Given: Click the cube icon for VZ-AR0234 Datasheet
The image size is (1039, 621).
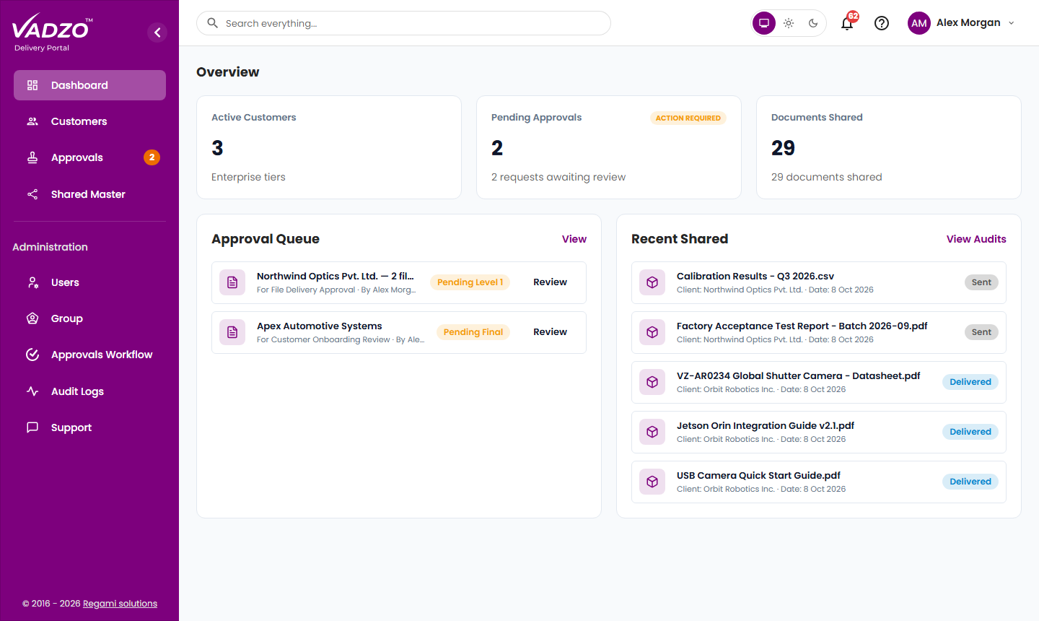Looking at the screenshot, I should (x=652, y=382).
